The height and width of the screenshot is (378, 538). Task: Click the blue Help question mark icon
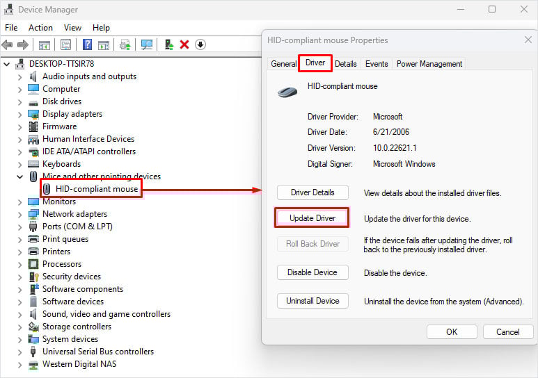click(x=87, y=44)
